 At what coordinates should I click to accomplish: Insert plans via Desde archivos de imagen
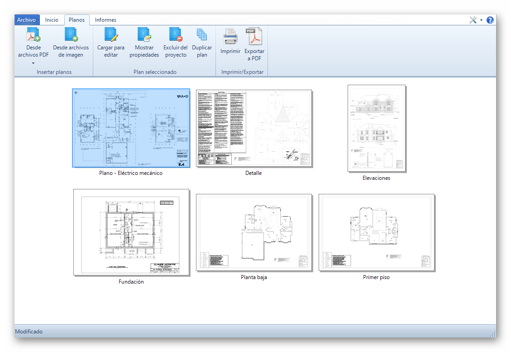(71, 43)
